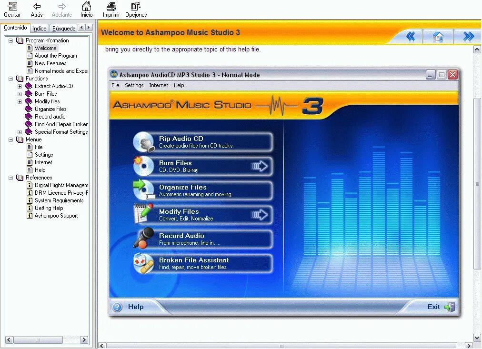Open the Settings menu in Ashampoo window
The image size is (482, 349).
(134, 85)
